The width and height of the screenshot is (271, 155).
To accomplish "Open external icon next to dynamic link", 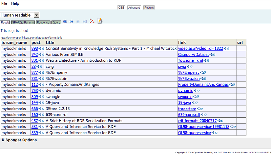I will pyautogui.click(x=198, y=91).
